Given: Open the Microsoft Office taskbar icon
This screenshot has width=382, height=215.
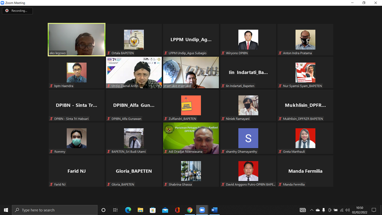Looking at the screenshot, I should pos(177,210).
